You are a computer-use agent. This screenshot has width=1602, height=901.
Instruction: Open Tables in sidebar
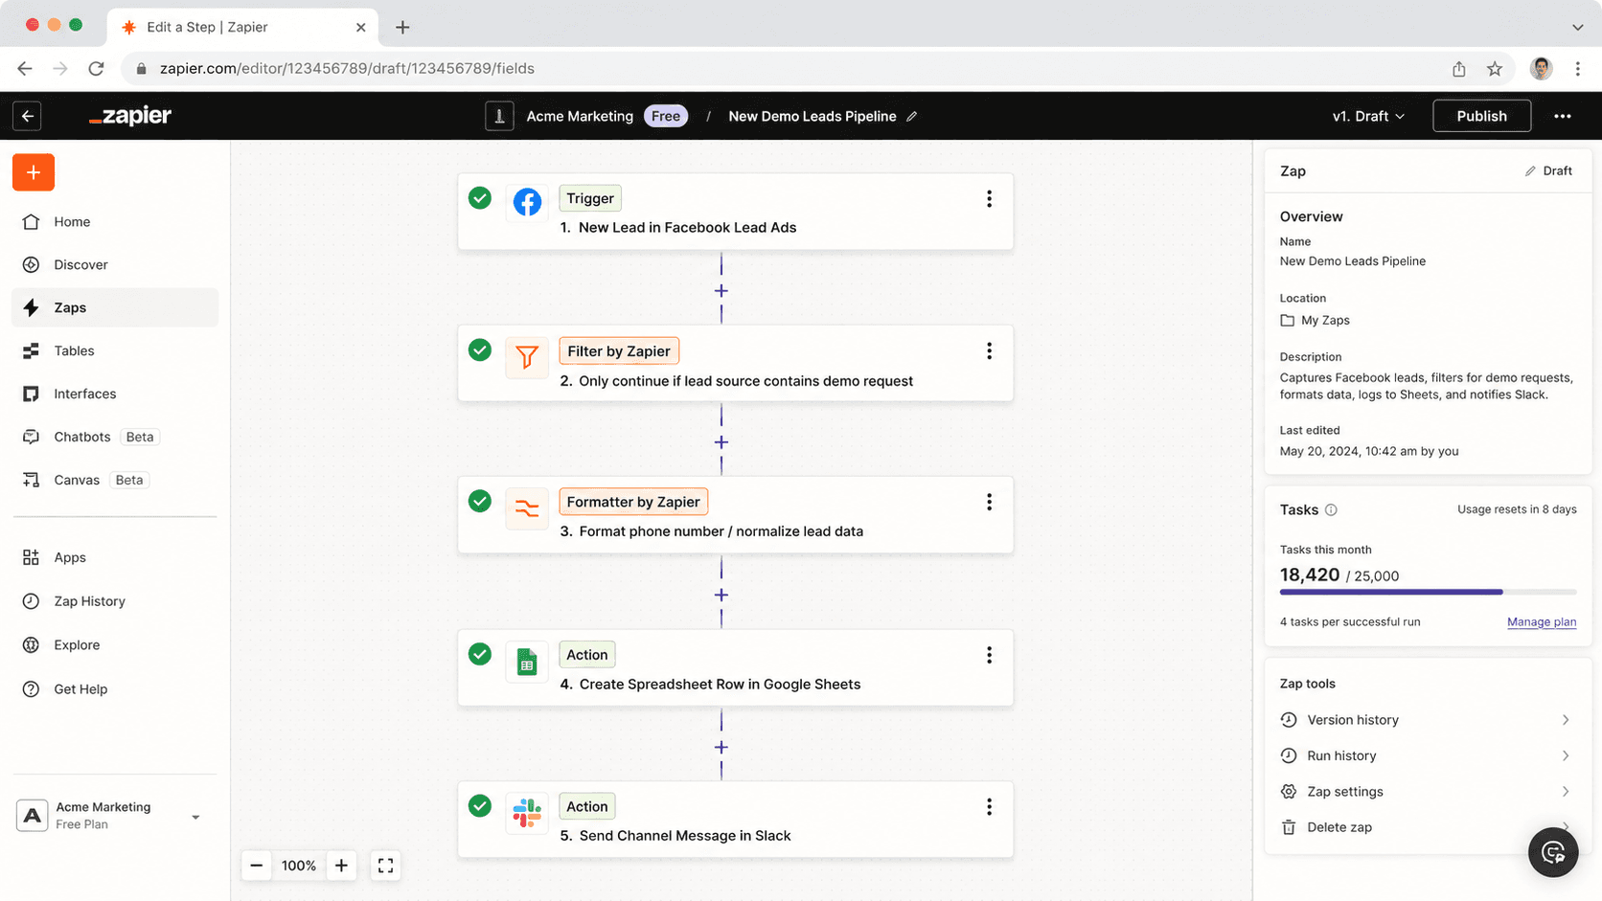pyautogui.click(x=115, y=350)
